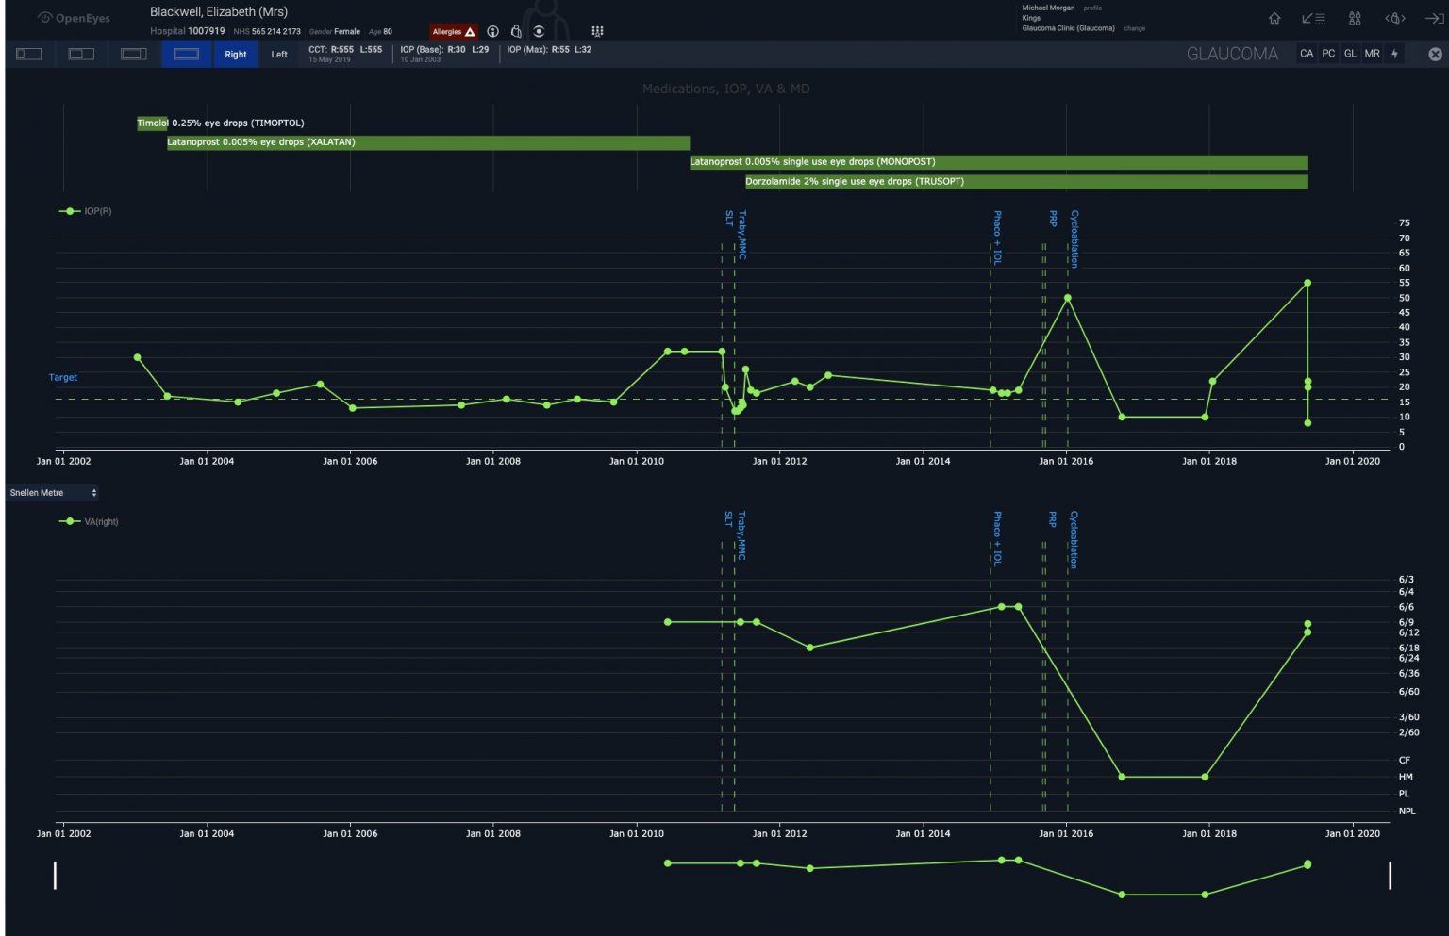
Task: Open the patient quicklook eye icon
Action: (x=539, y=32)
